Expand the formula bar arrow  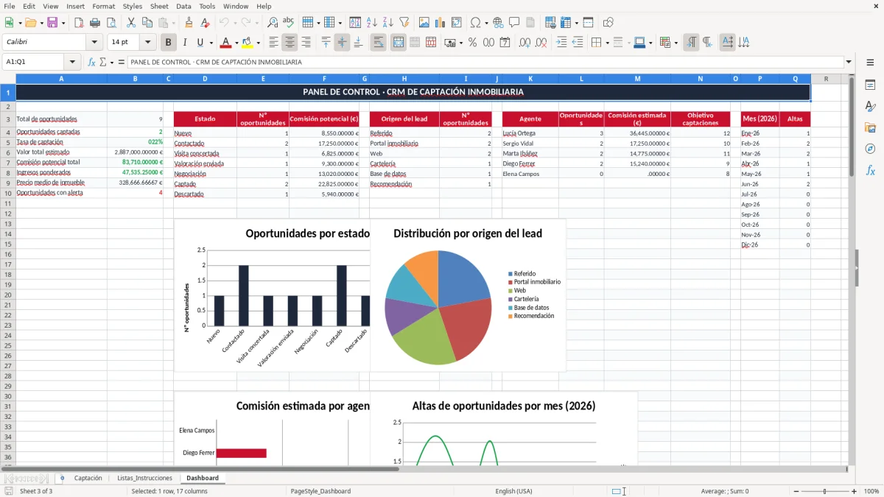pyautogui.click(x=849, y=63)
